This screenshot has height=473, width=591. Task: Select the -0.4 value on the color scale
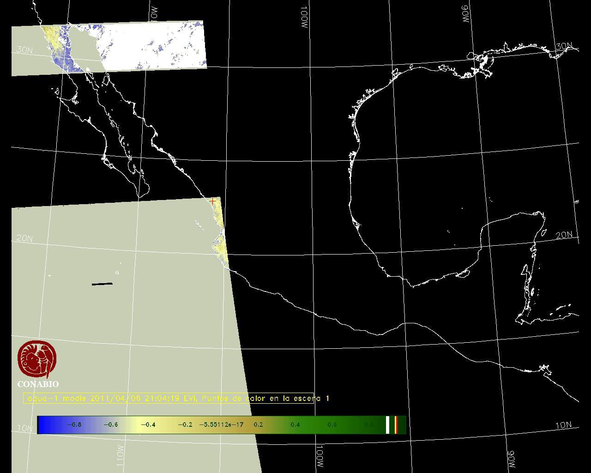tap(148, 425)
